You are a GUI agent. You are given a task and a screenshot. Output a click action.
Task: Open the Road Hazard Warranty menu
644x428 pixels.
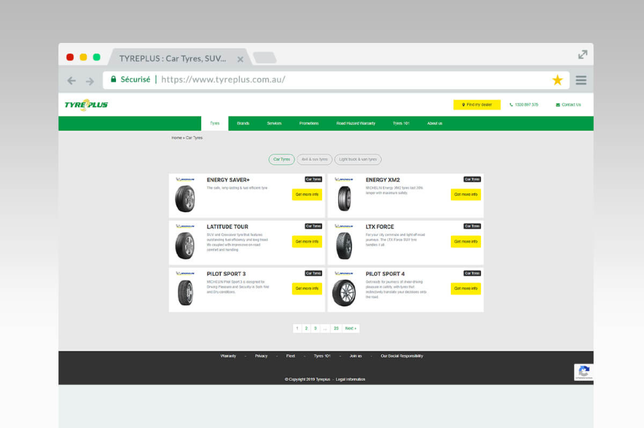point(356,123)
